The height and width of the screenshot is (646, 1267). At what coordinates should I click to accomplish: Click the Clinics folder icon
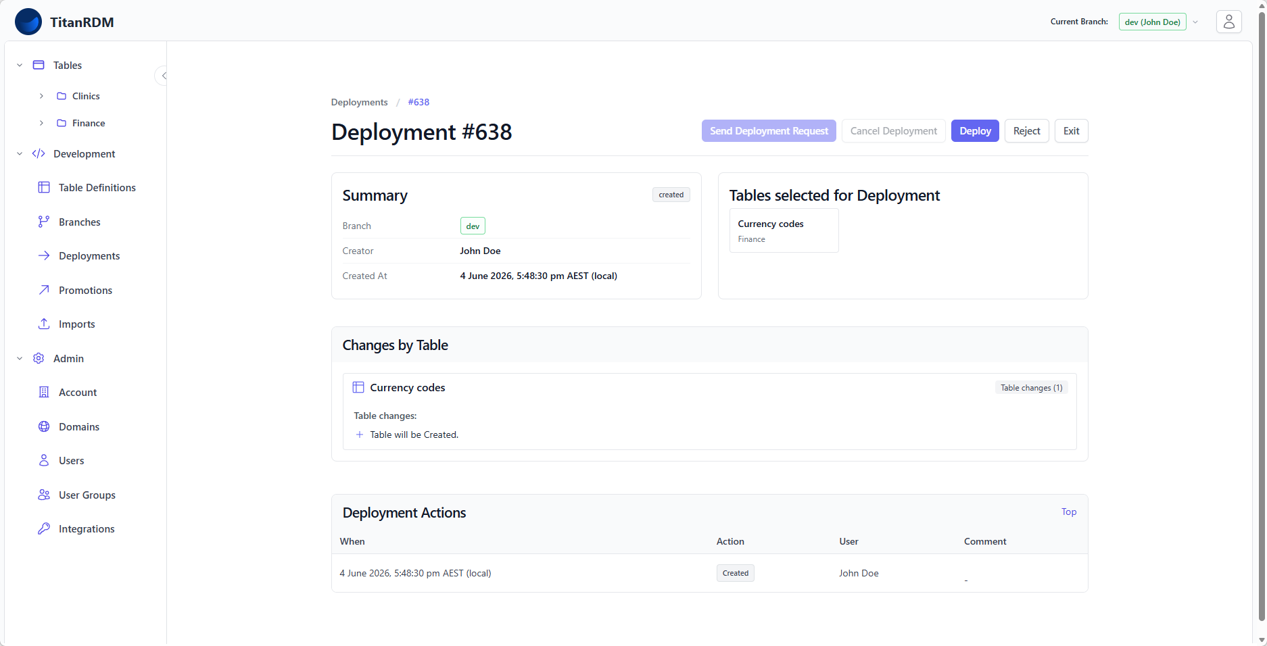pos(62,96)
